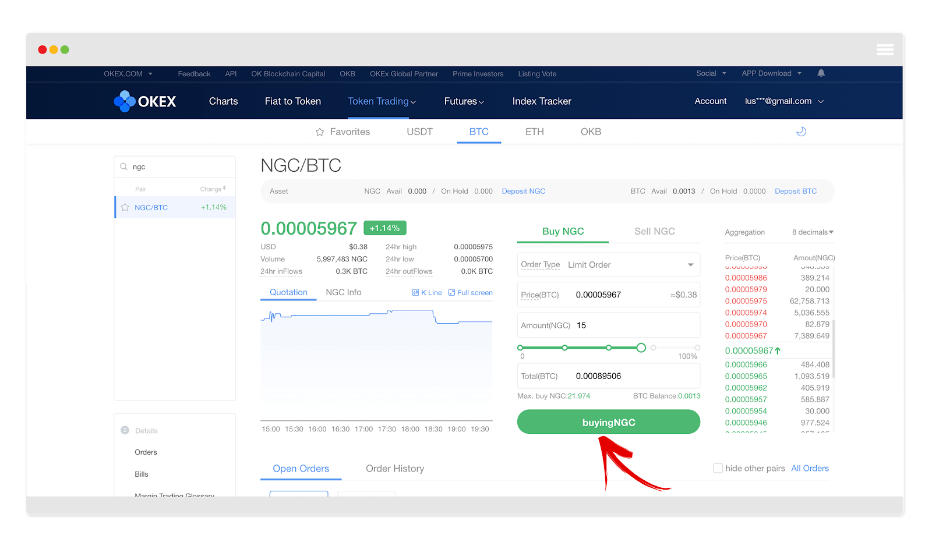Click ask price 0.00005986
Screen dimensions: 932x549
click(746, 278)
